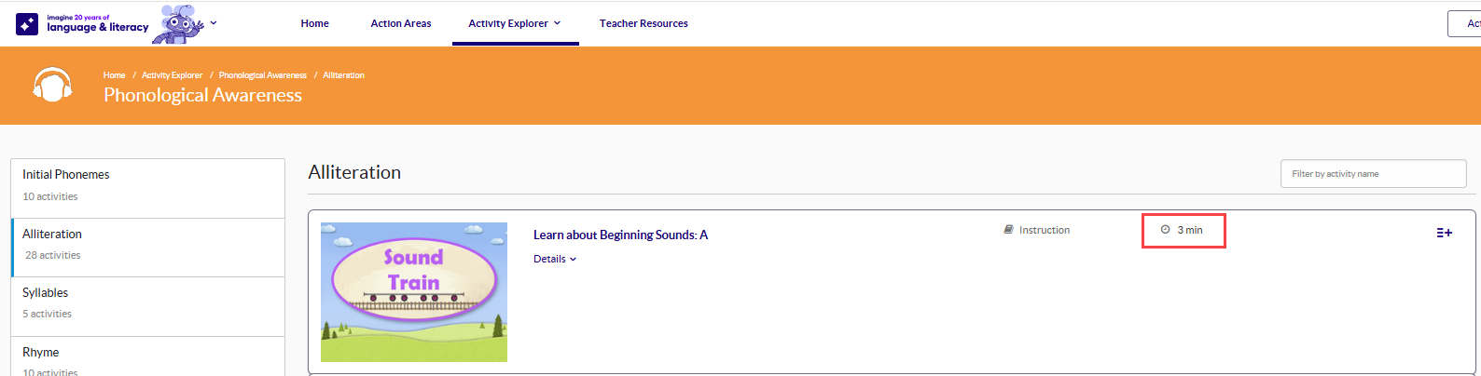Screen dimensions: 1481x376
Task: Click the purple mascot character icon
Action: pos(179,23)
